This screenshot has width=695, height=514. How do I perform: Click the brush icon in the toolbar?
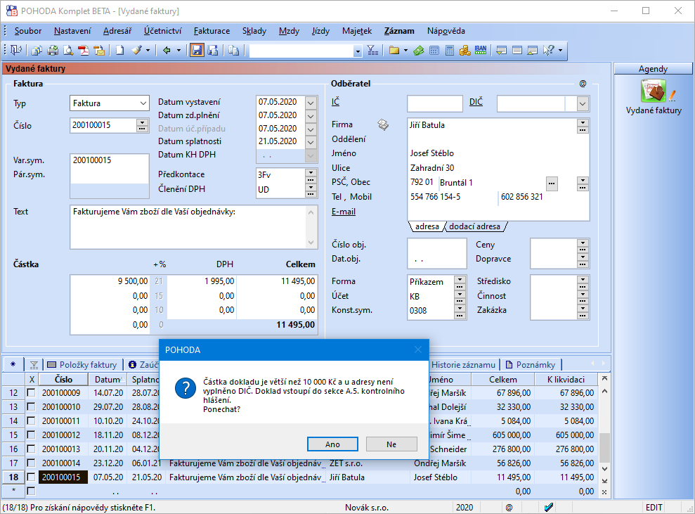point(137,51)
